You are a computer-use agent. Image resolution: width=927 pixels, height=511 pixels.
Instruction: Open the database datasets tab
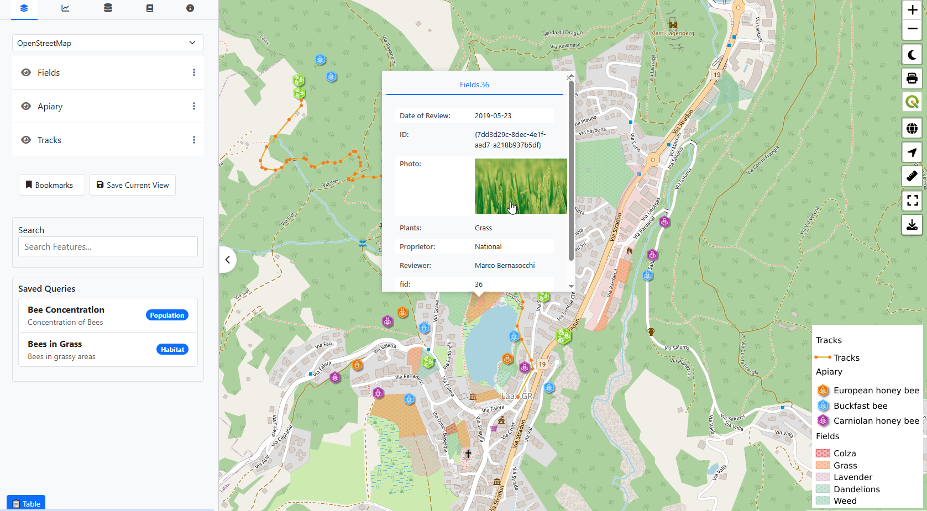point(108,8)
